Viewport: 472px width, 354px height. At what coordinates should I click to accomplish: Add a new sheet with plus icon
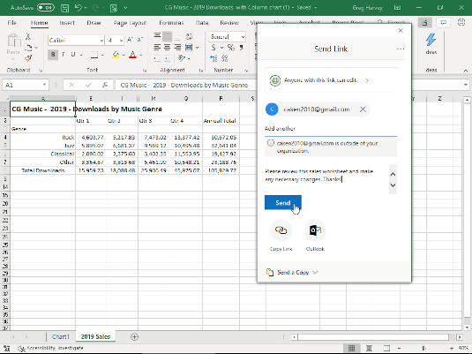pyautogui.click(x=135, y=337)
